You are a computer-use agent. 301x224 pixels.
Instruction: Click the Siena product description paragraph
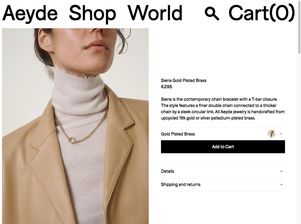223,109
